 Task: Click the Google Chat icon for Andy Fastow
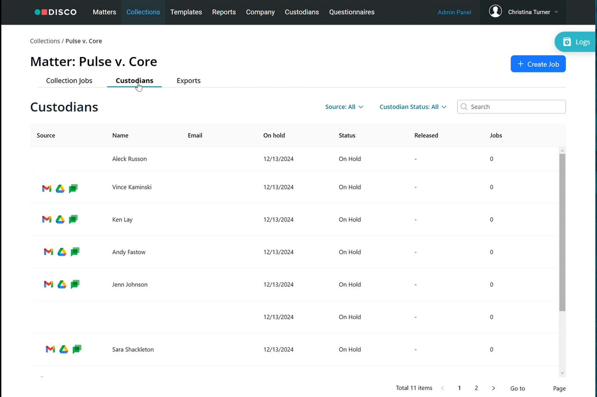(75, 252)
